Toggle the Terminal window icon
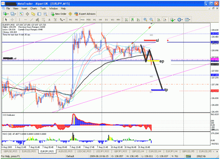Viewport: 220px width, 159px height. [x=39, y=14]
